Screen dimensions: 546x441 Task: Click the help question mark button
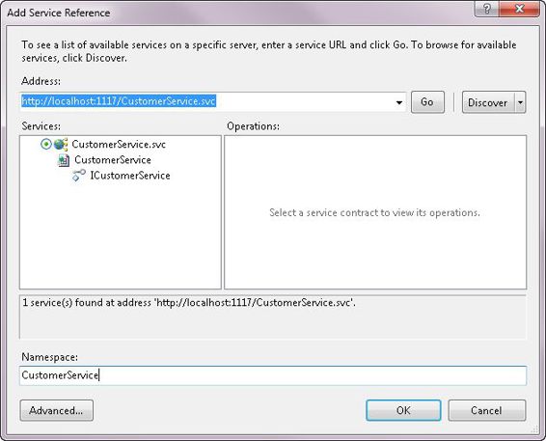[x=487, y=9]
